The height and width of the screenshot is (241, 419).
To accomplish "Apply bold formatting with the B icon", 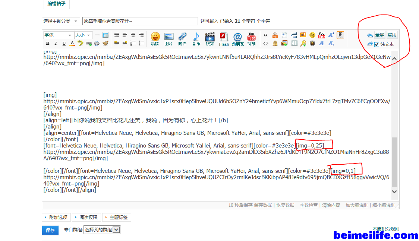I will pyautogui.click(x=48, y=44).
